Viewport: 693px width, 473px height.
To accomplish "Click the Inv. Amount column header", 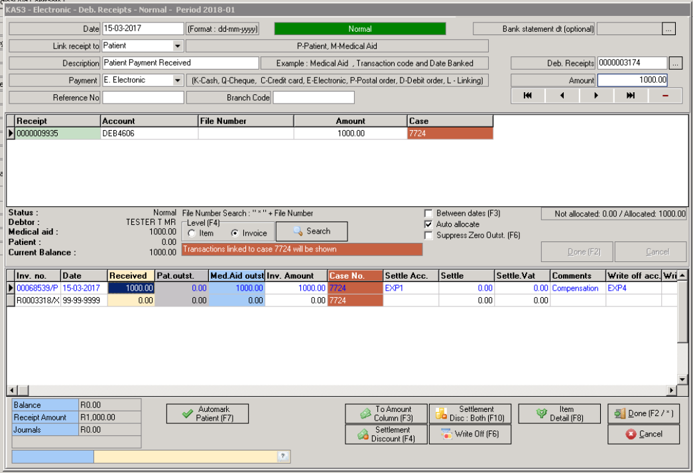I will (296, 276).
